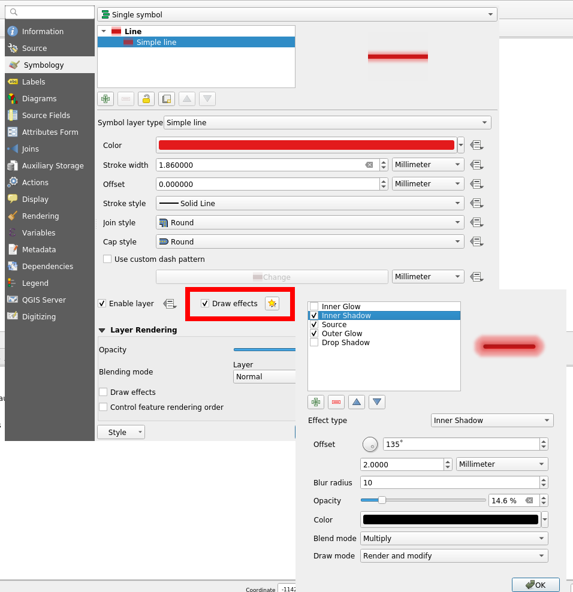Toggle the Inner Shadow effect checkbox

click(x=314, y=315)
